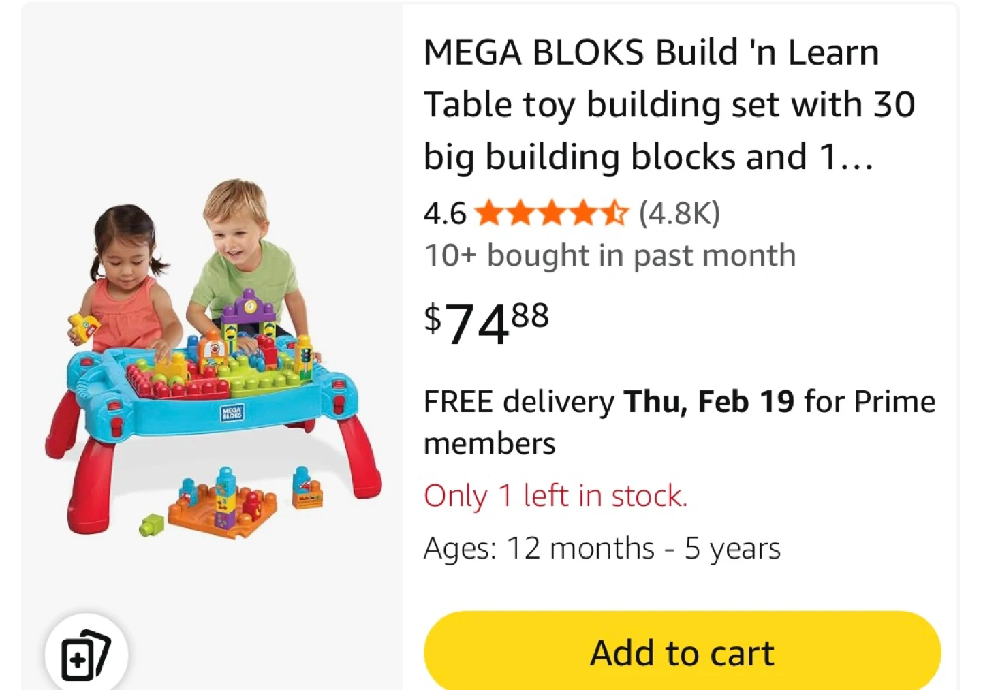Click the loose green block in photo
981x690 pixels.
[152, 525]
